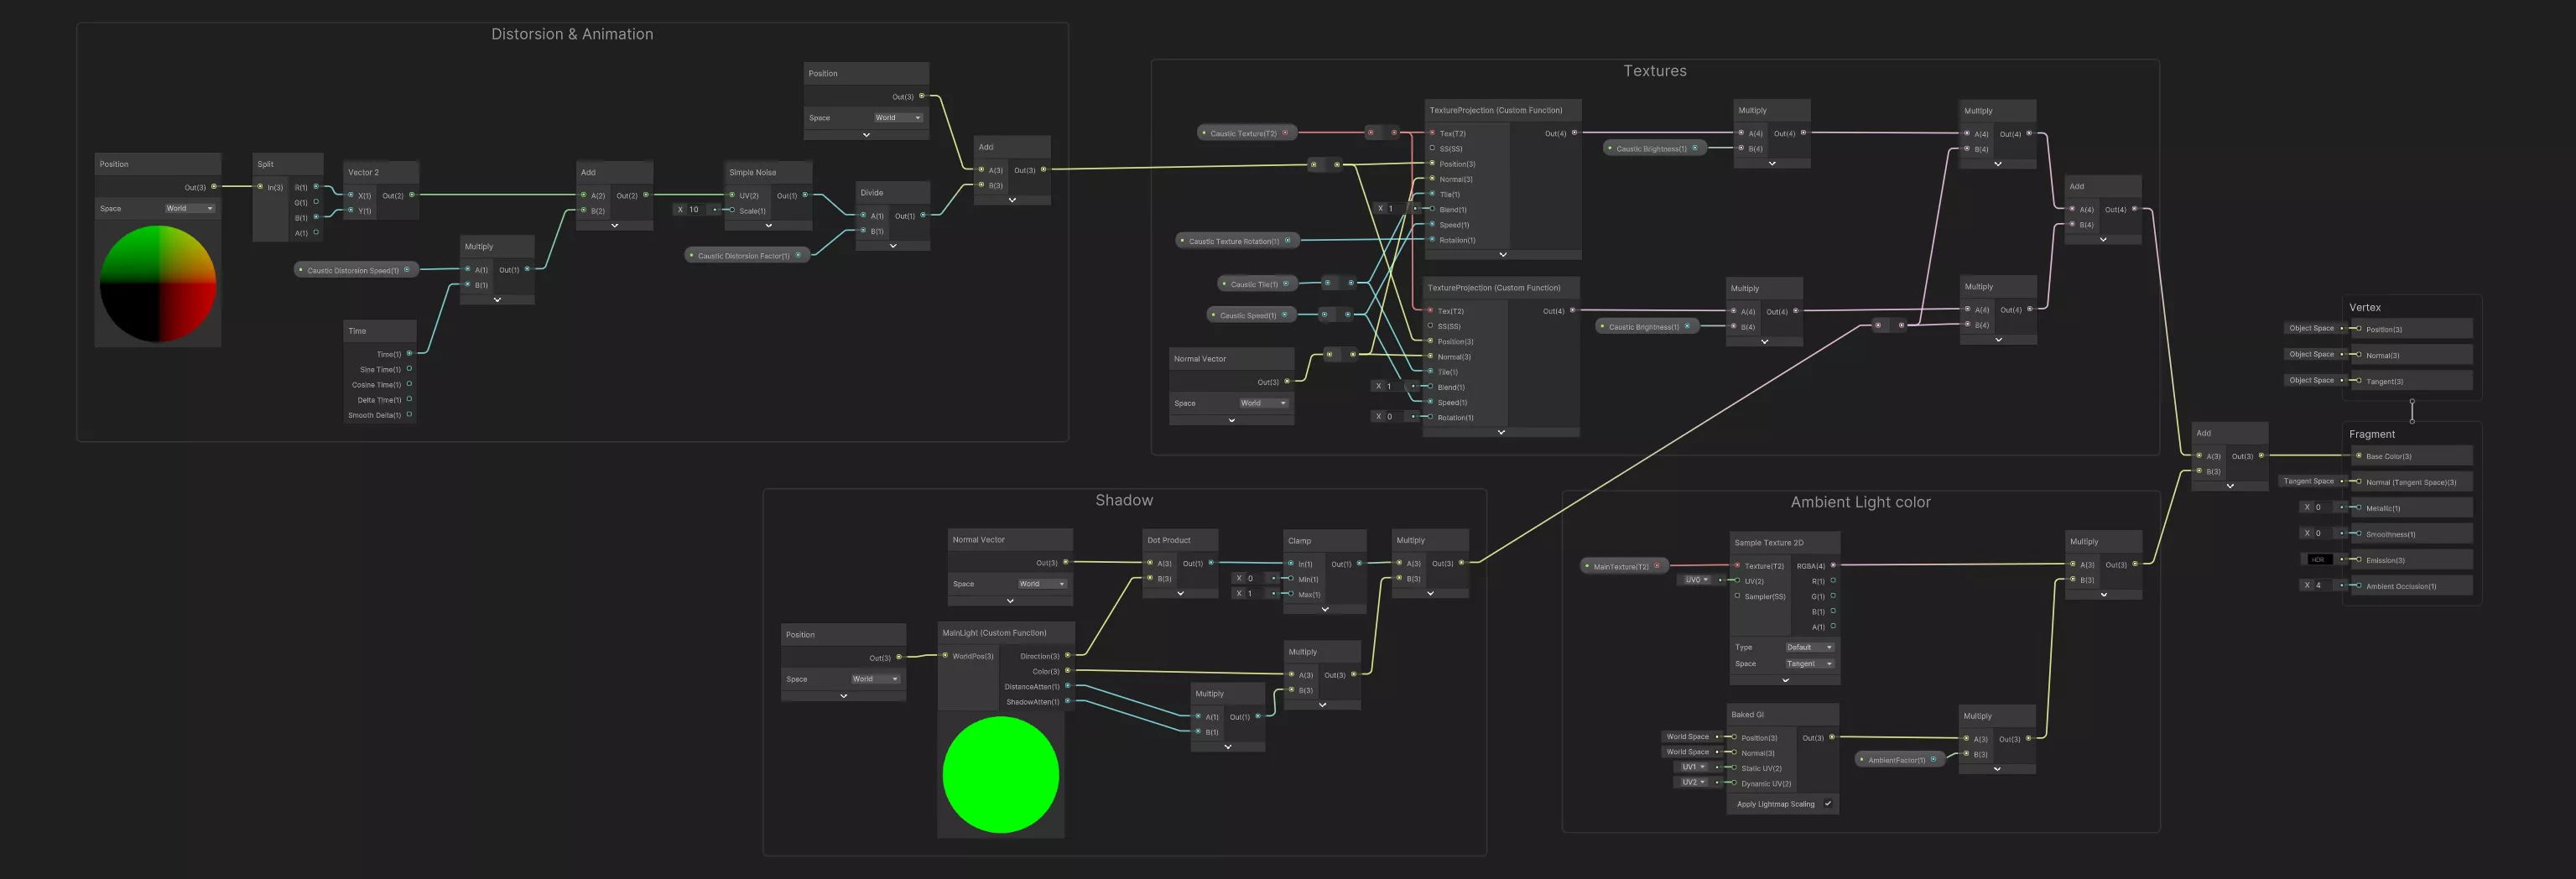The width and height of the screenshot is (2576, 879).
Task: Open the Tangent space dropdown in Sample Texture 2D
Action: (x=1809, y=663)
